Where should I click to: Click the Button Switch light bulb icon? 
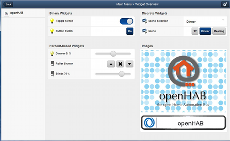[52, 31]
